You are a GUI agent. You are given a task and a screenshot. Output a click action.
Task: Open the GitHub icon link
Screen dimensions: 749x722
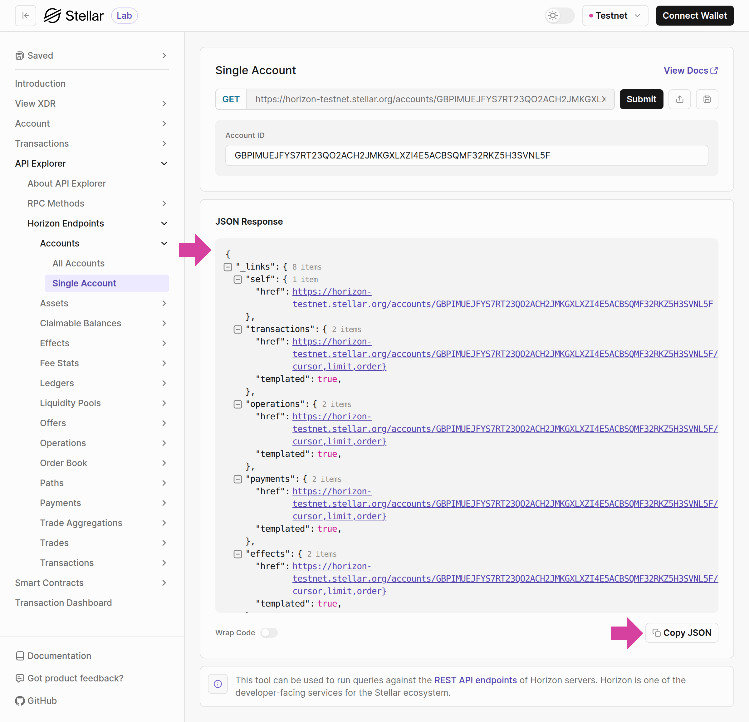19,700
